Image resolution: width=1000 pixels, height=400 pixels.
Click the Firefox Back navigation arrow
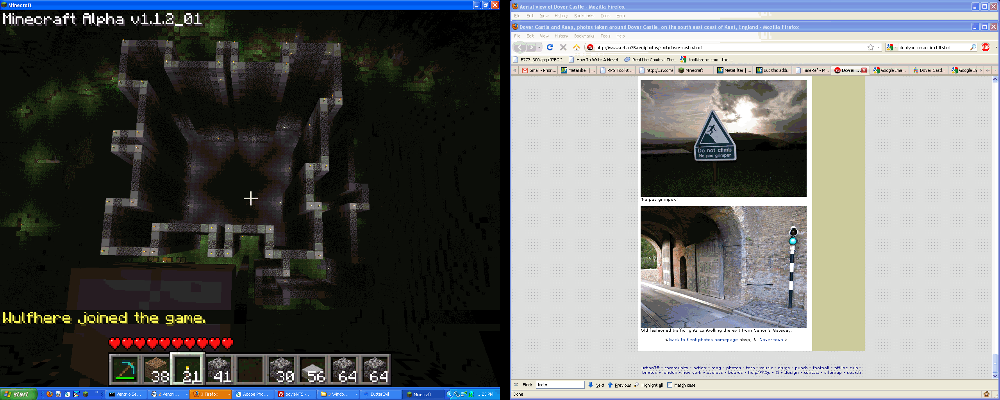tap(520, 47)
